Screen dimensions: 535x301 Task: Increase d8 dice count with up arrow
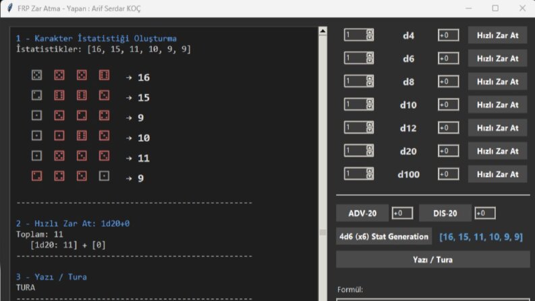click(370, 78)
